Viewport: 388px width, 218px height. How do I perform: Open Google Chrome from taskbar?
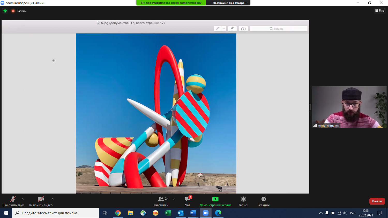[x=118, y=213]
